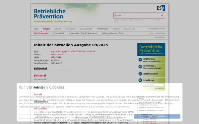Click the checkmark icon beside Jetzt testen
This screenshot has width=199, height=124.
(x=140, y=60)
